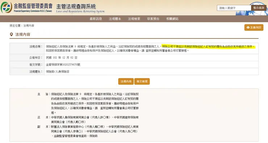Open the 法規檢索 menu
Viewport: 268px width, 143px height.
[x=134, y=19]
